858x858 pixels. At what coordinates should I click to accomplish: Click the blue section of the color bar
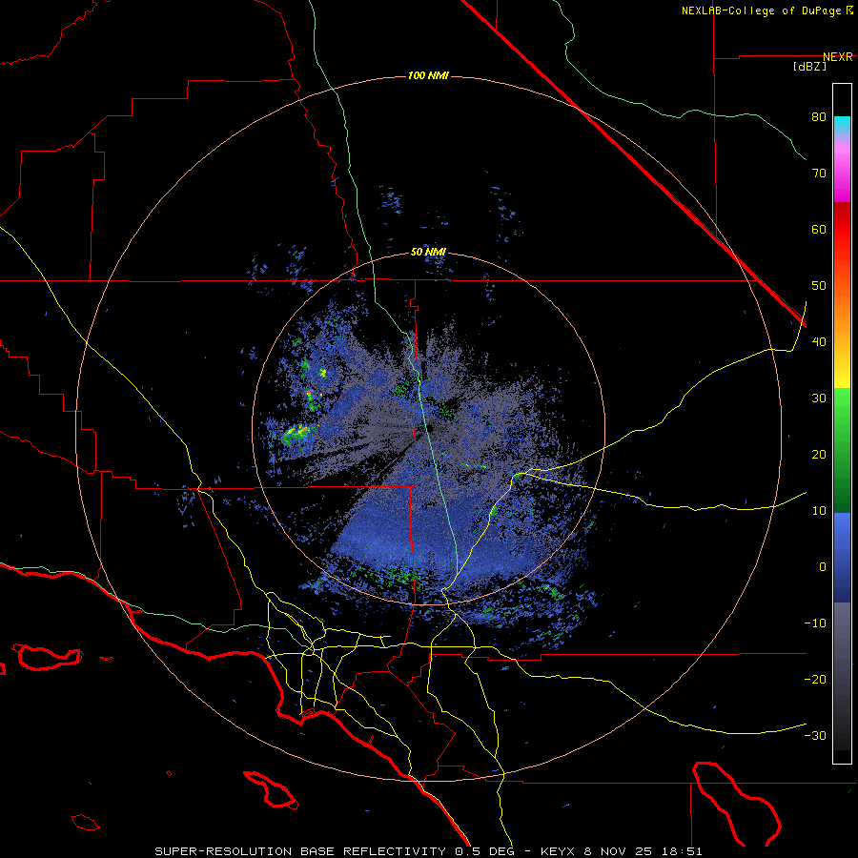pos(842,558)
